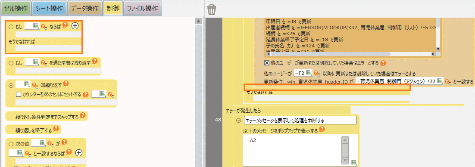Collapse the もし…ならば block

[x=11, y=27]
